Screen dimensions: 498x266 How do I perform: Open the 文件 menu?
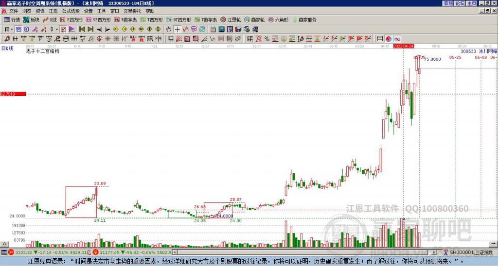(x=14, y=11)
